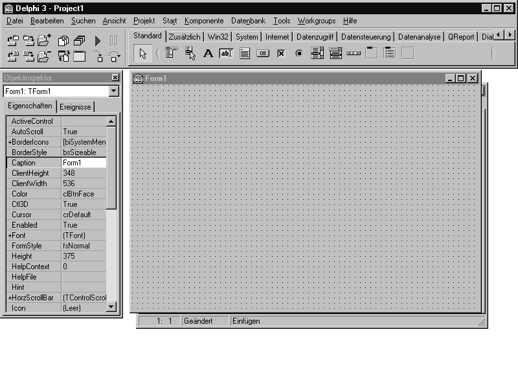Select the Color property row clBtnFace
Screen dimensions: 518x371
pos(56,194)
